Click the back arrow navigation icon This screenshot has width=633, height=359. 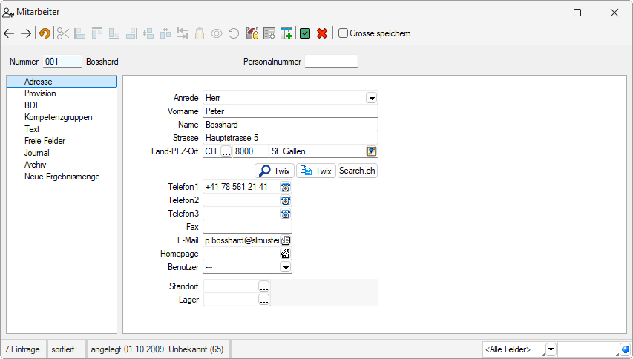[x=10, y=33]
